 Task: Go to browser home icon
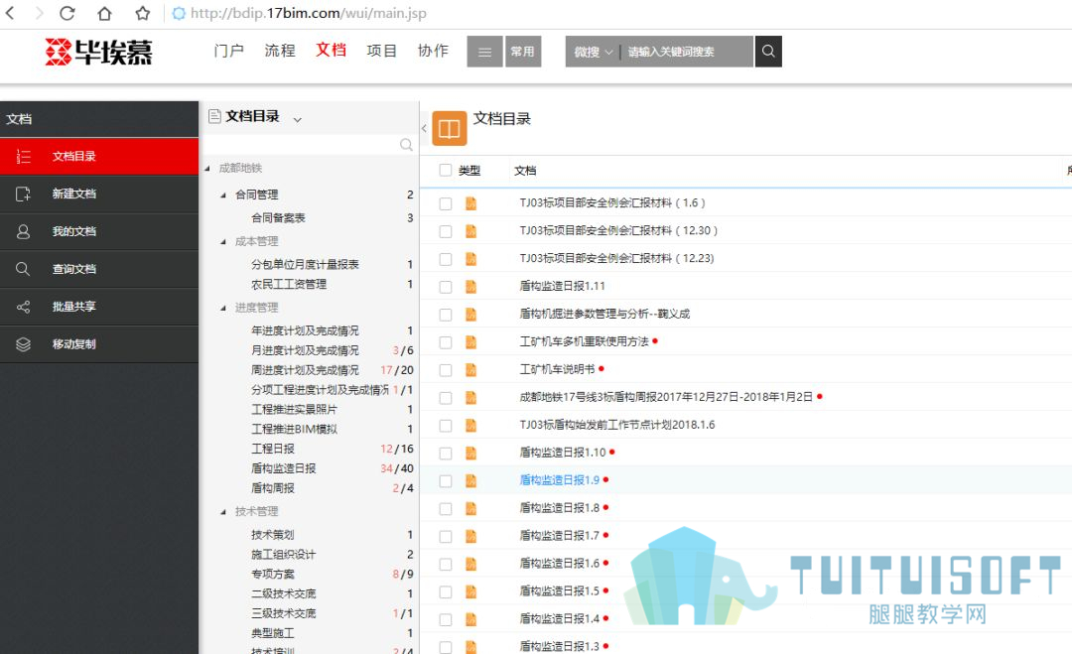tap(104, 13)
